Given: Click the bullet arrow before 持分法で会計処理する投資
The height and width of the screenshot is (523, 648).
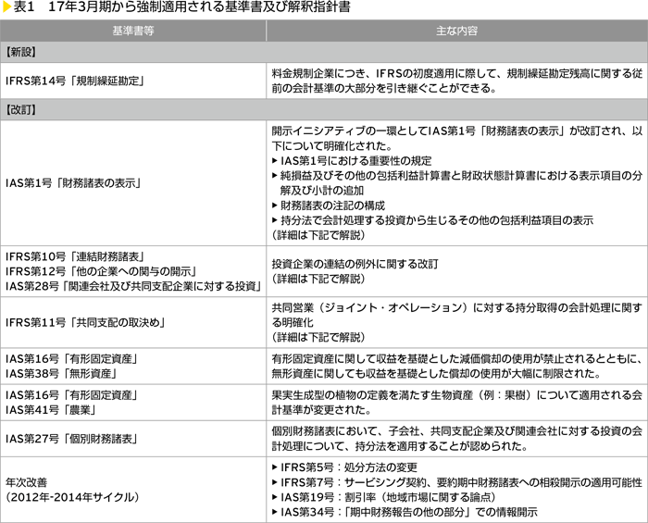Looking at the screenshot, I should tap(275, 220).
